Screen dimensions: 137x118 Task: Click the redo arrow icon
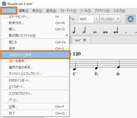[x=72, y=19]
